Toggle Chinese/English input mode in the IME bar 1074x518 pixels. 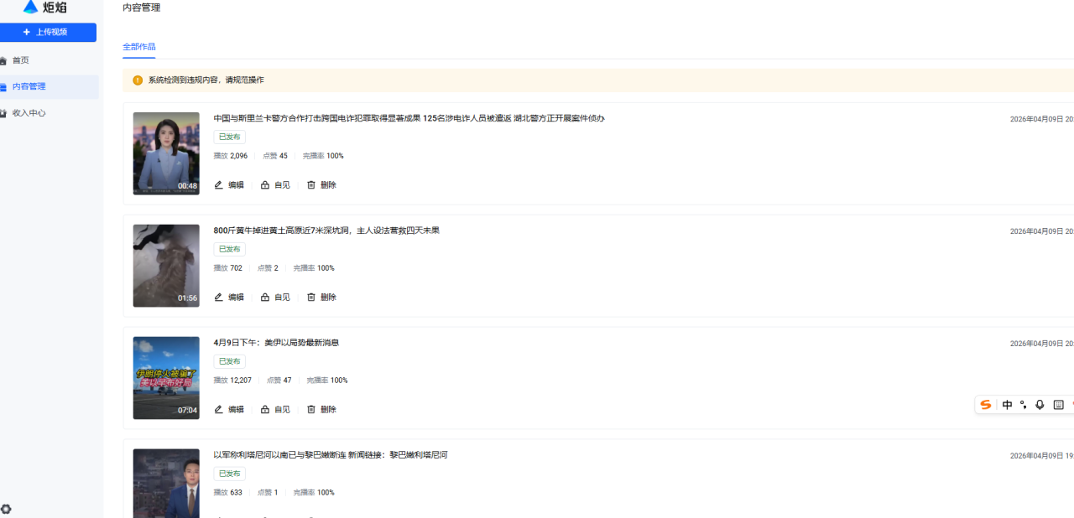[x=1007, y=404]
